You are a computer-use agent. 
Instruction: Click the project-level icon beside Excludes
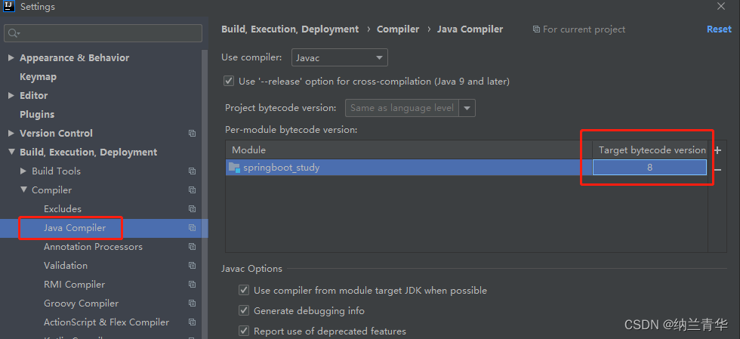[x=192, y=209]
